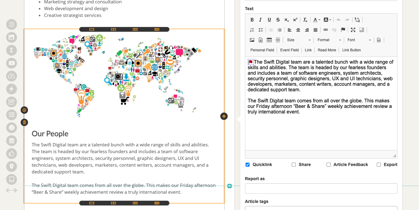
Task: Open the Format dropdown
Action: pos(329,40)
